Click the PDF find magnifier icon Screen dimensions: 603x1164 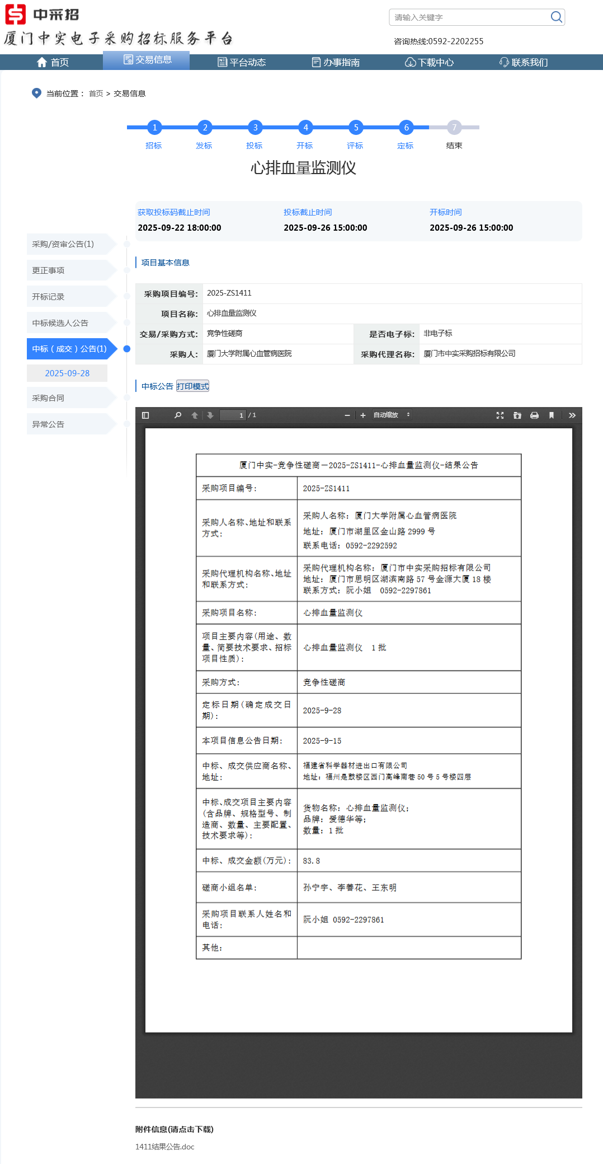(x=178, y=415)
